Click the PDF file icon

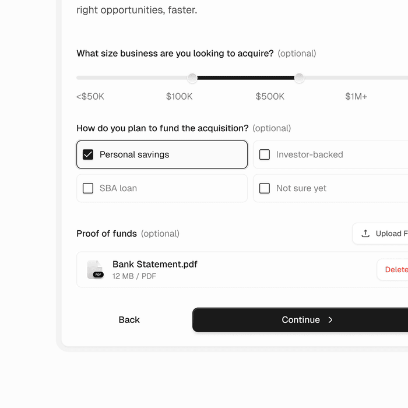click(95, 269)
